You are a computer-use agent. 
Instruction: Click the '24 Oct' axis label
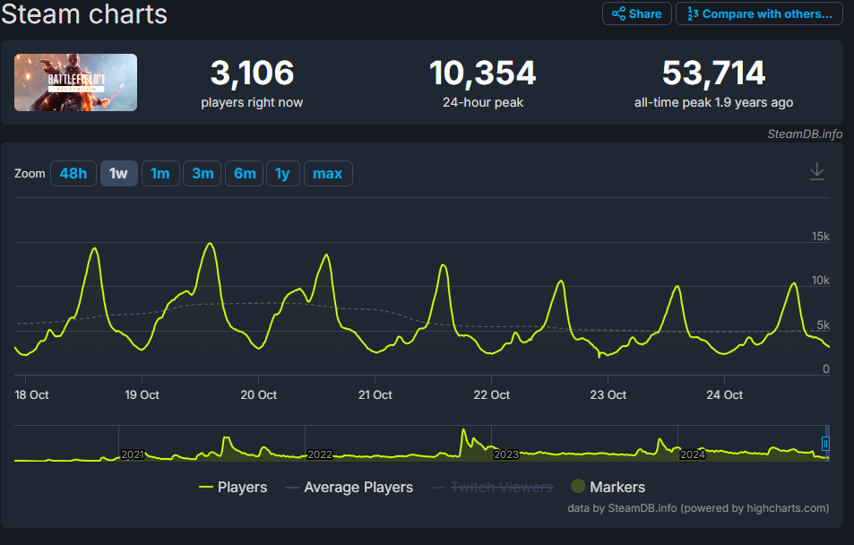(725, 394)
